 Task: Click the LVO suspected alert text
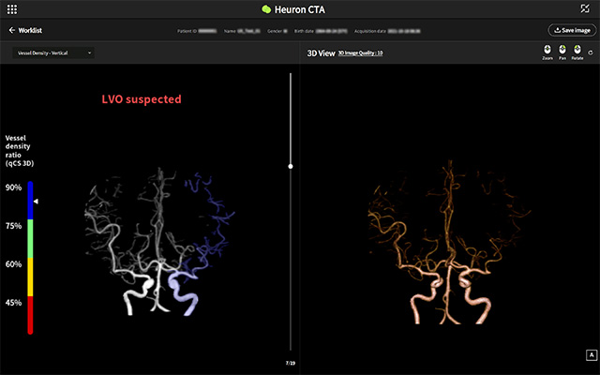142,98
